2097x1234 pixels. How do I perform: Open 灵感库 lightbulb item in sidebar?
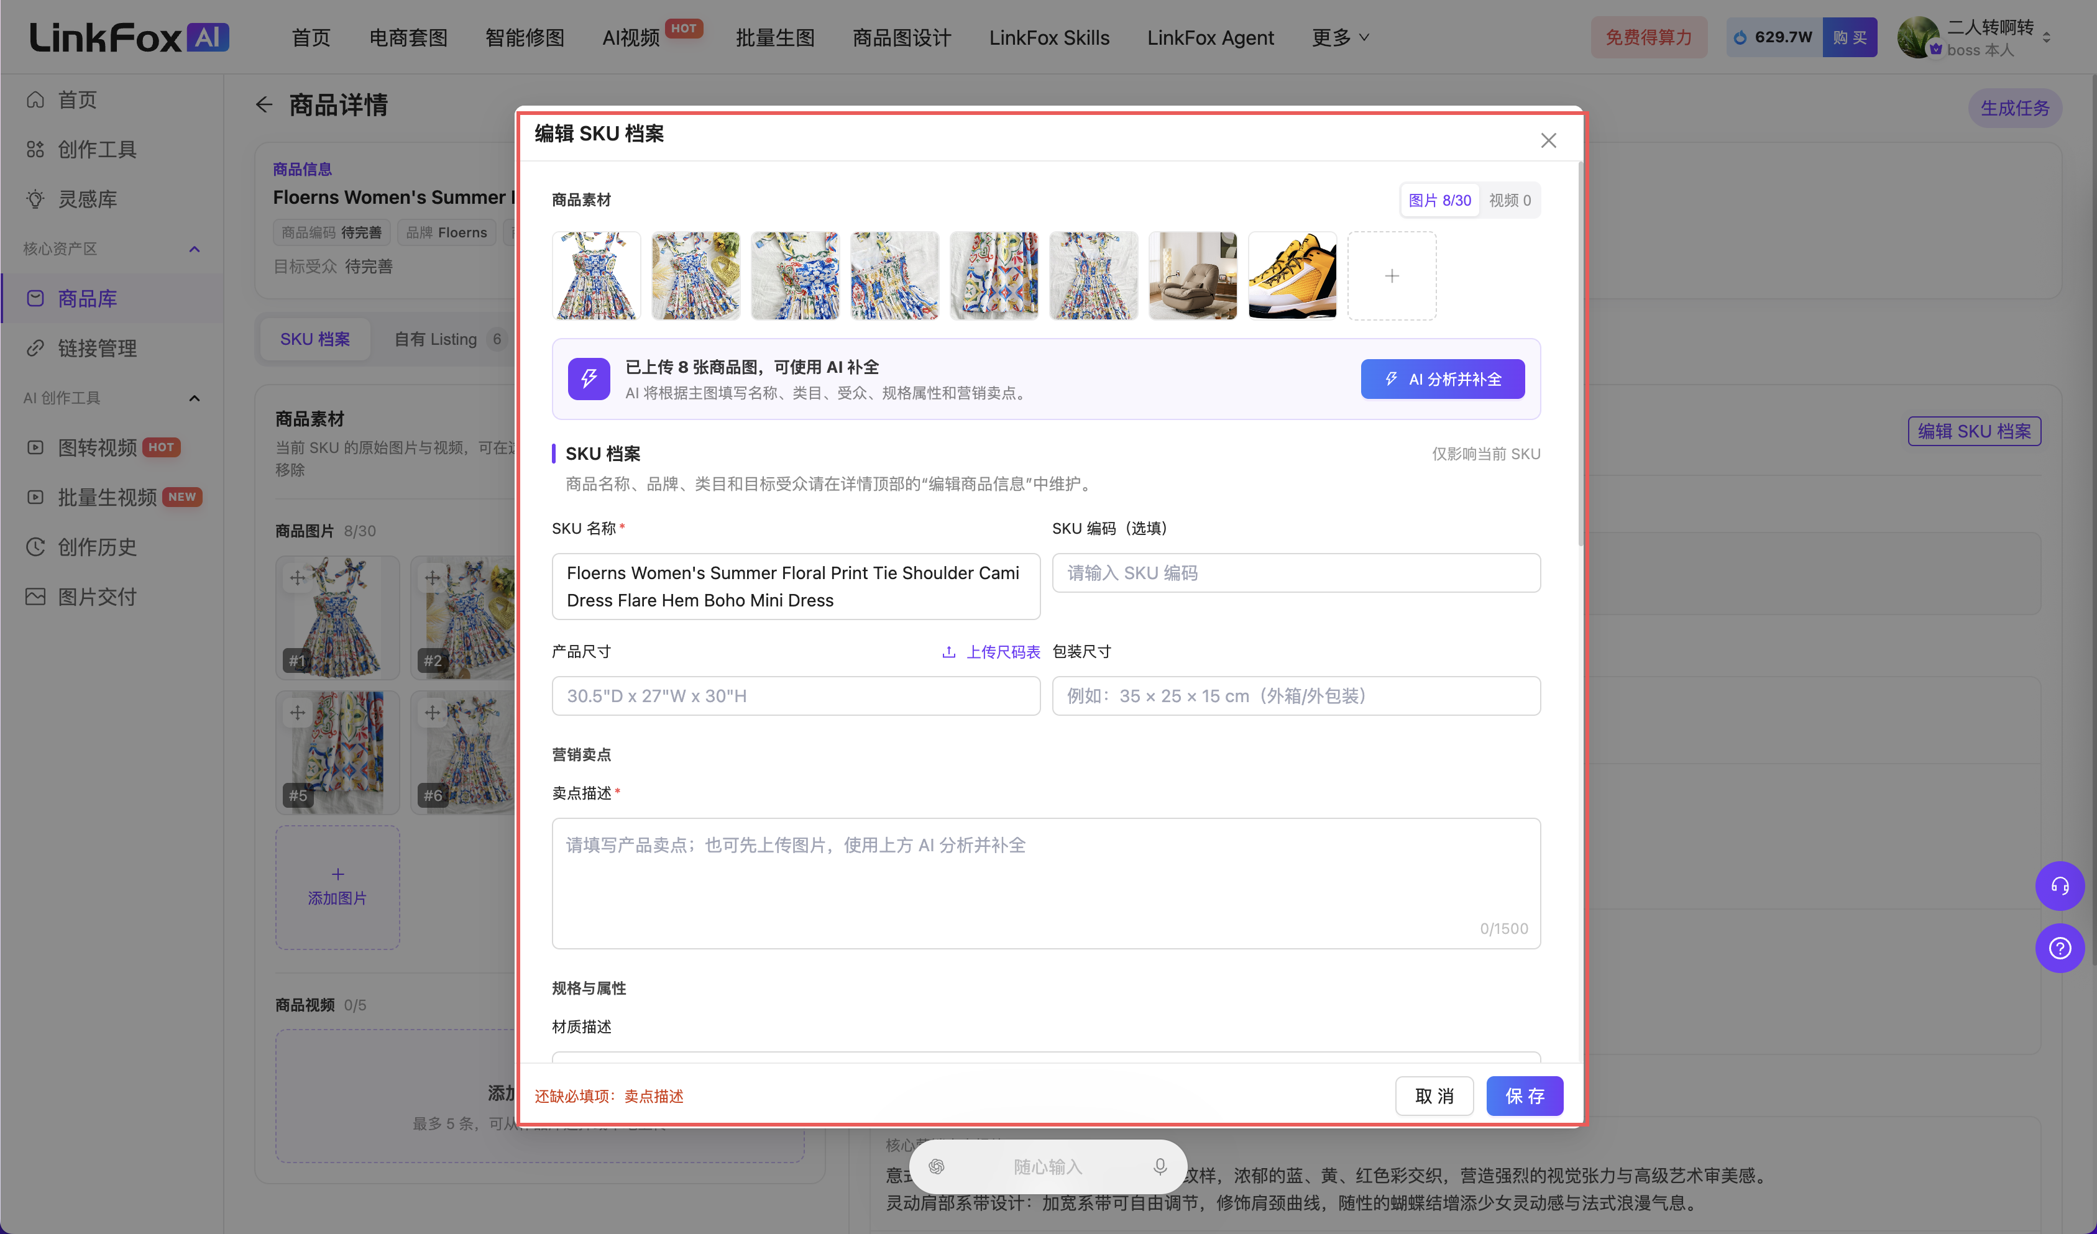tap(86, 199)
